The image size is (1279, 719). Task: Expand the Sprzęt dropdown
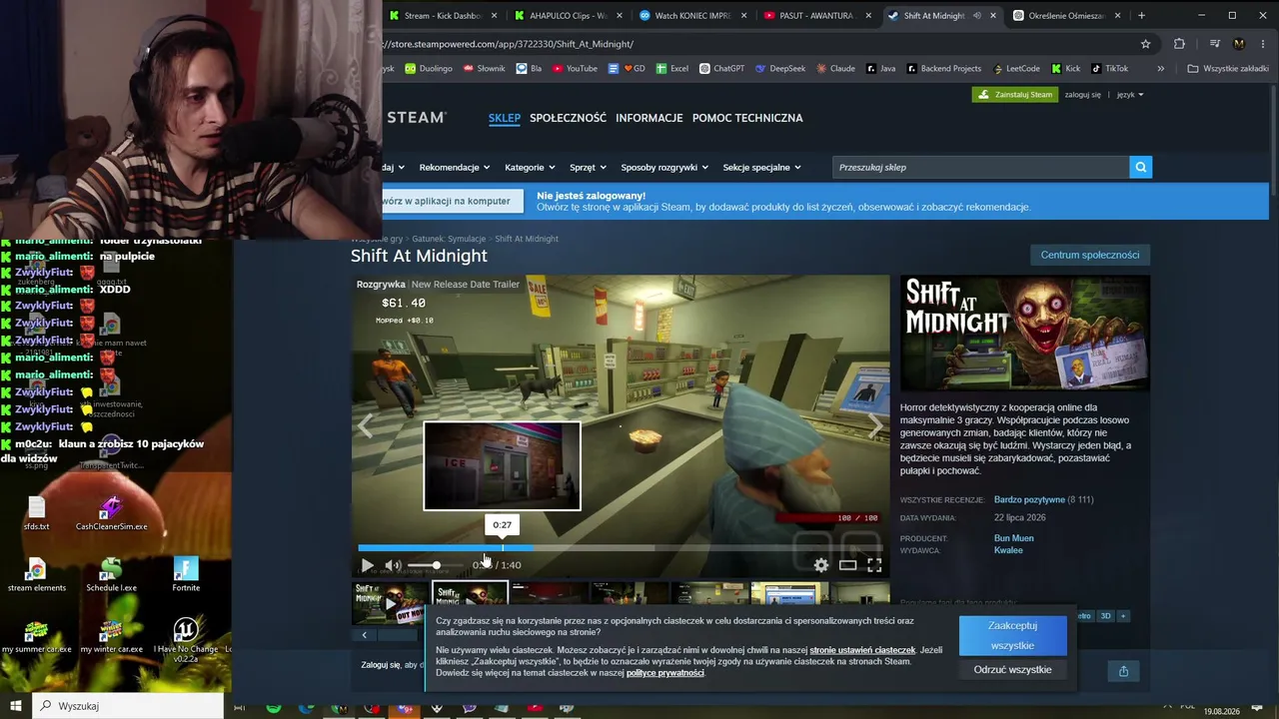click(x=589, y=168)
